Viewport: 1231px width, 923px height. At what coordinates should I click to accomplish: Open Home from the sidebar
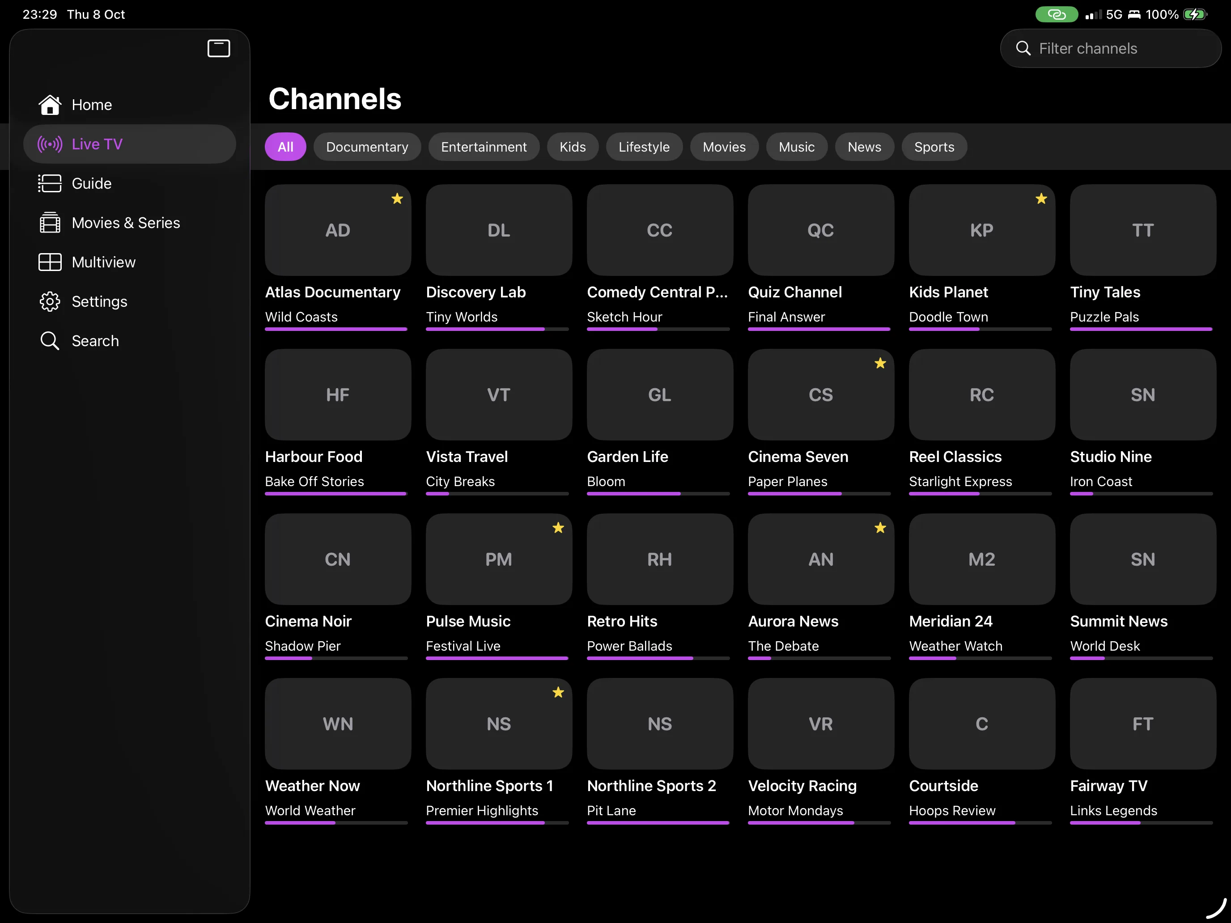click(129, 105)
